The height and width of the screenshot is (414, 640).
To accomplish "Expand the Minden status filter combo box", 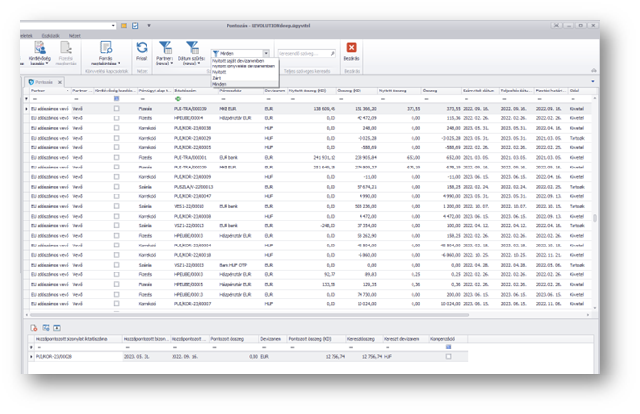I will click(x=266, y=54).
